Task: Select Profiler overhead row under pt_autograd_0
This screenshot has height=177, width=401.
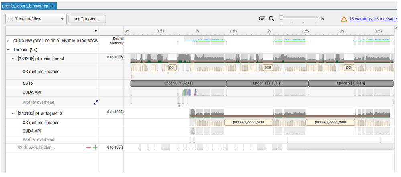Action: pyautogui.click(x=39, y=139)
